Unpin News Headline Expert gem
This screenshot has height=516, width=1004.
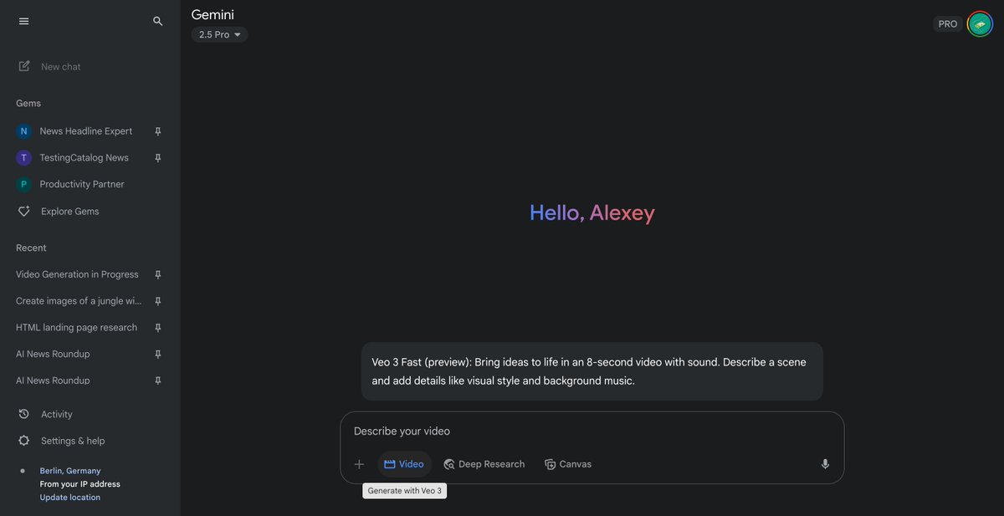(x=158, y=131)
